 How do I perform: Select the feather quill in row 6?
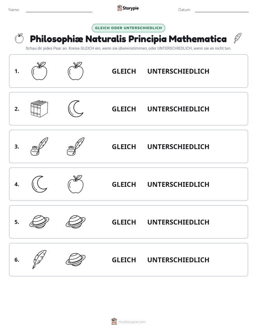click(39, 259)
